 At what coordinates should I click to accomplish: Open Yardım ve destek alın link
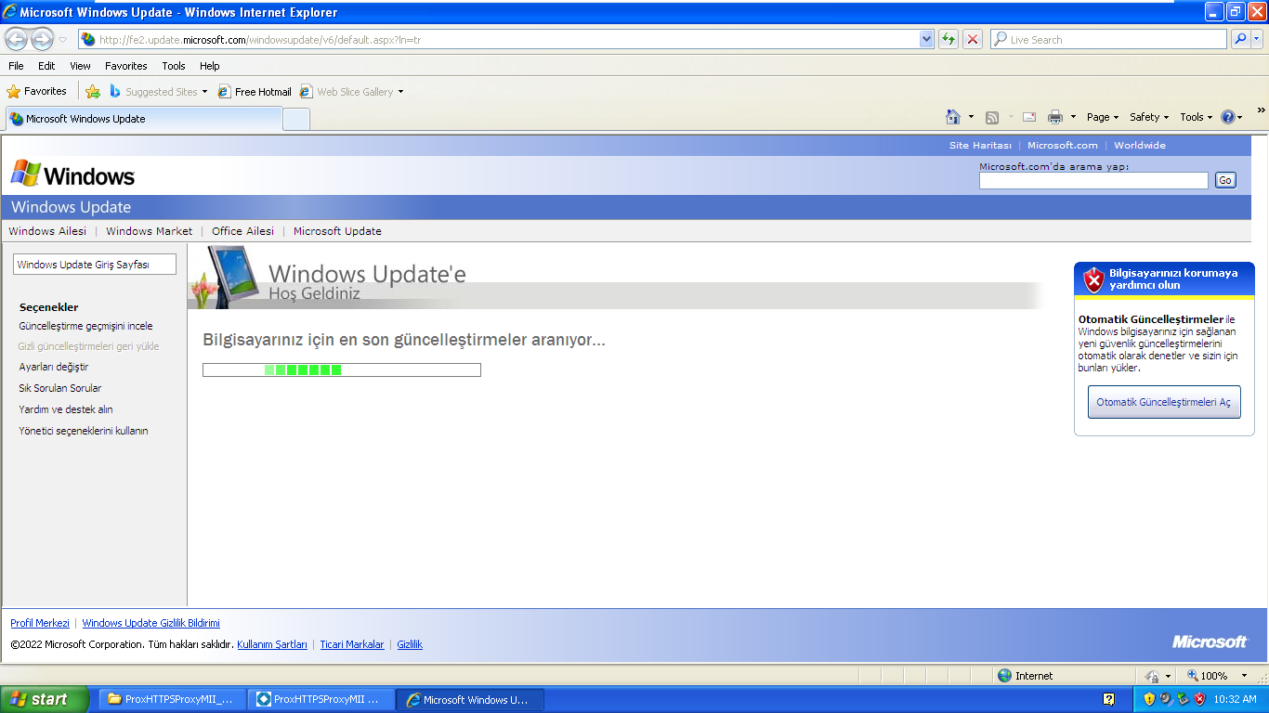(66, 409)
